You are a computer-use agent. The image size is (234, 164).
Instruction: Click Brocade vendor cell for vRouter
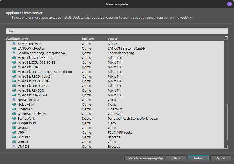coord(114,137)
